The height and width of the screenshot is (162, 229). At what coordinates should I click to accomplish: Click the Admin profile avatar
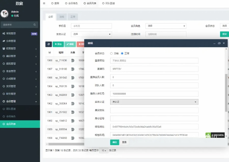pos(5,14)
